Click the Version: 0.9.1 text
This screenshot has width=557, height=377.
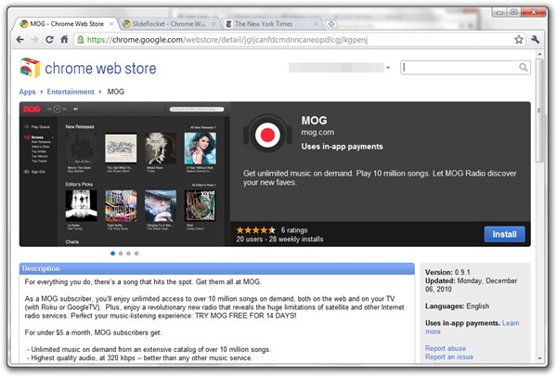(x=447, y=272)
